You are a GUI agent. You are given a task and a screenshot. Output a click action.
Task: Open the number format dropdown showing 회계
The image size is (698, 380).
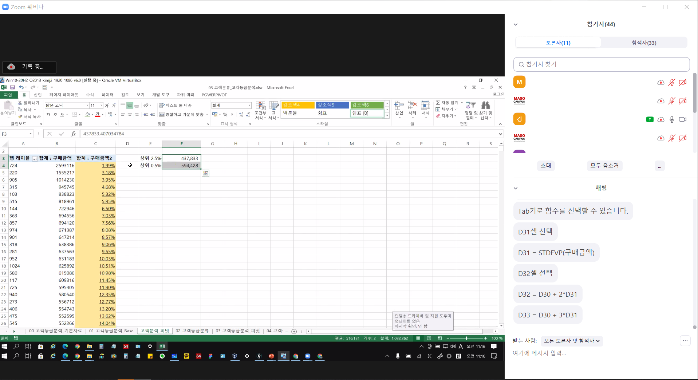pos(249,105)
